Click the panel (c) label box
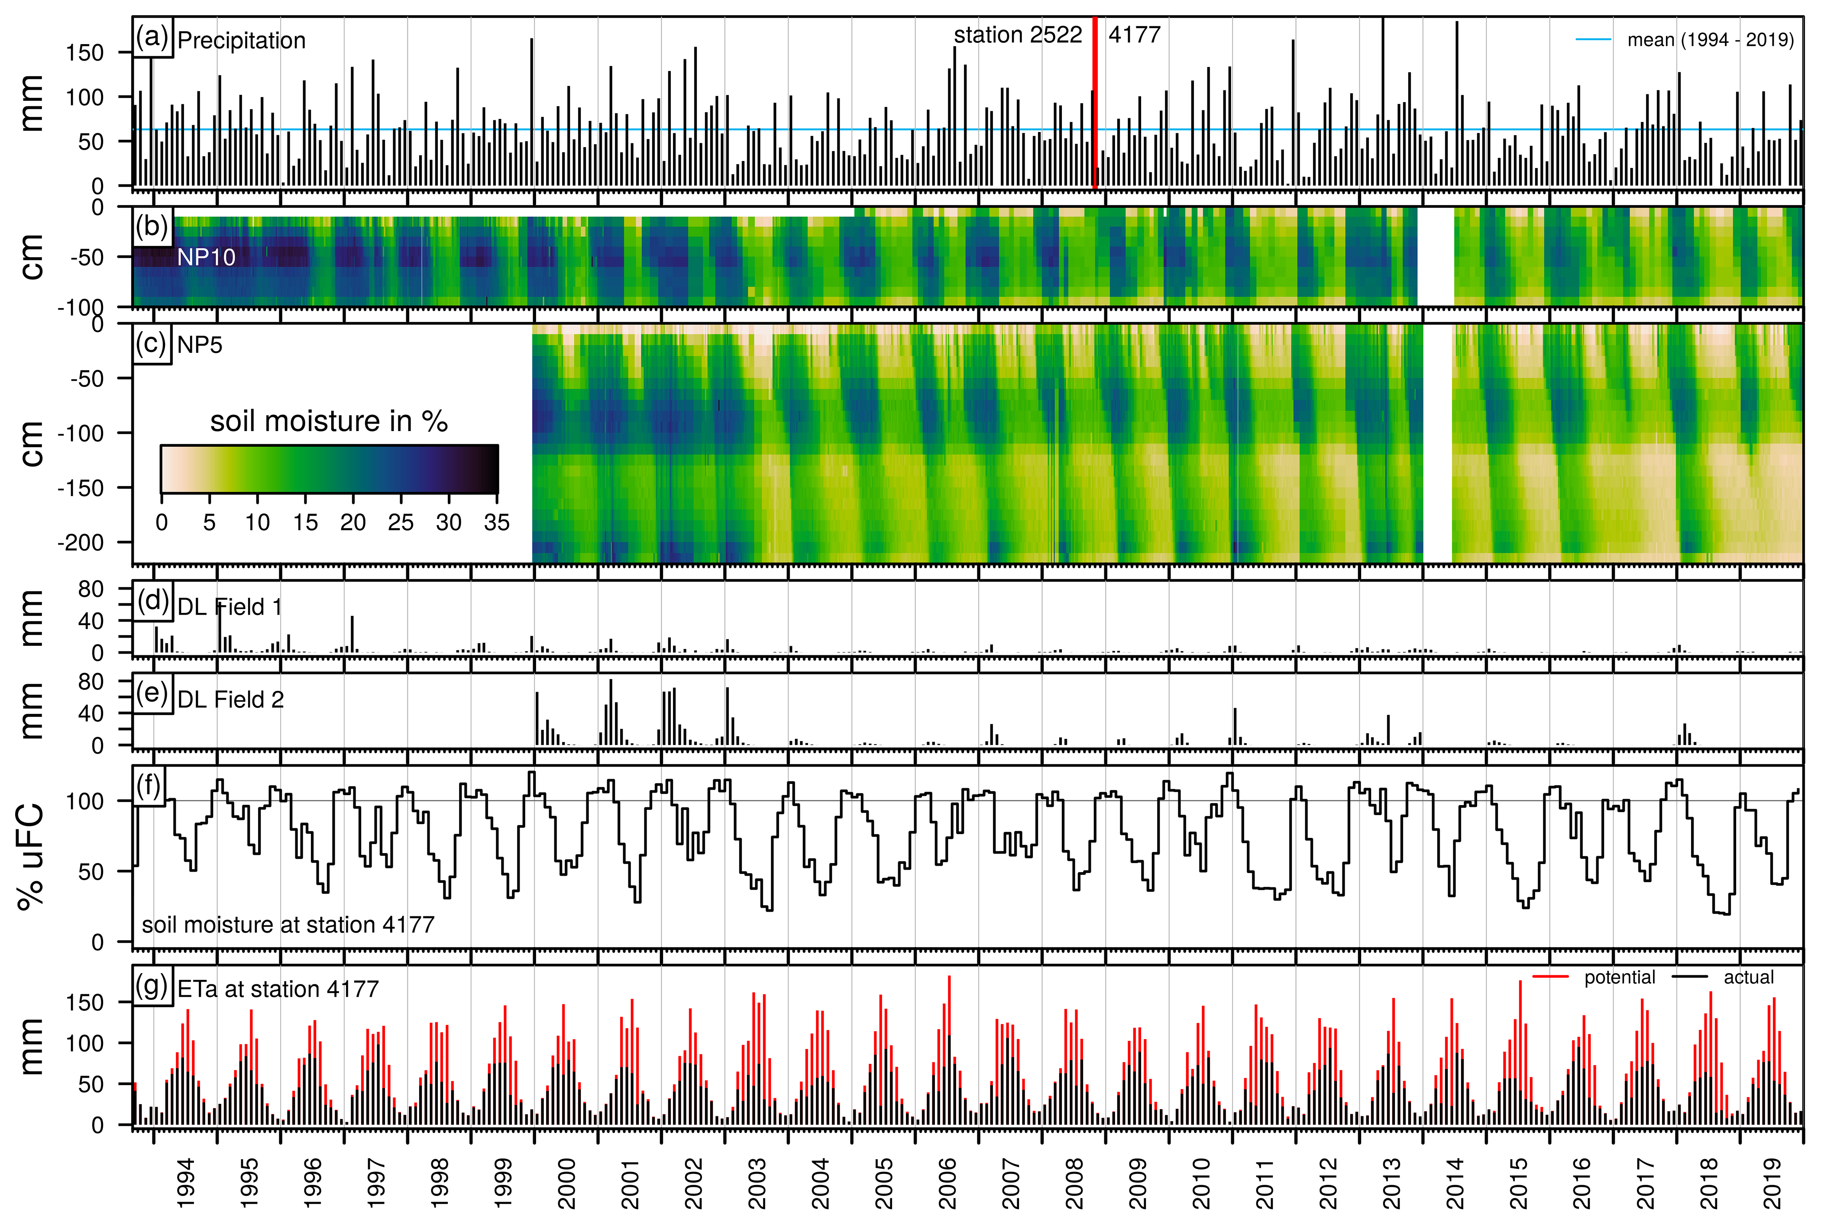The height and width of the screenshot is (1225, 1821). pyautogui.click(x=152, y=344)
